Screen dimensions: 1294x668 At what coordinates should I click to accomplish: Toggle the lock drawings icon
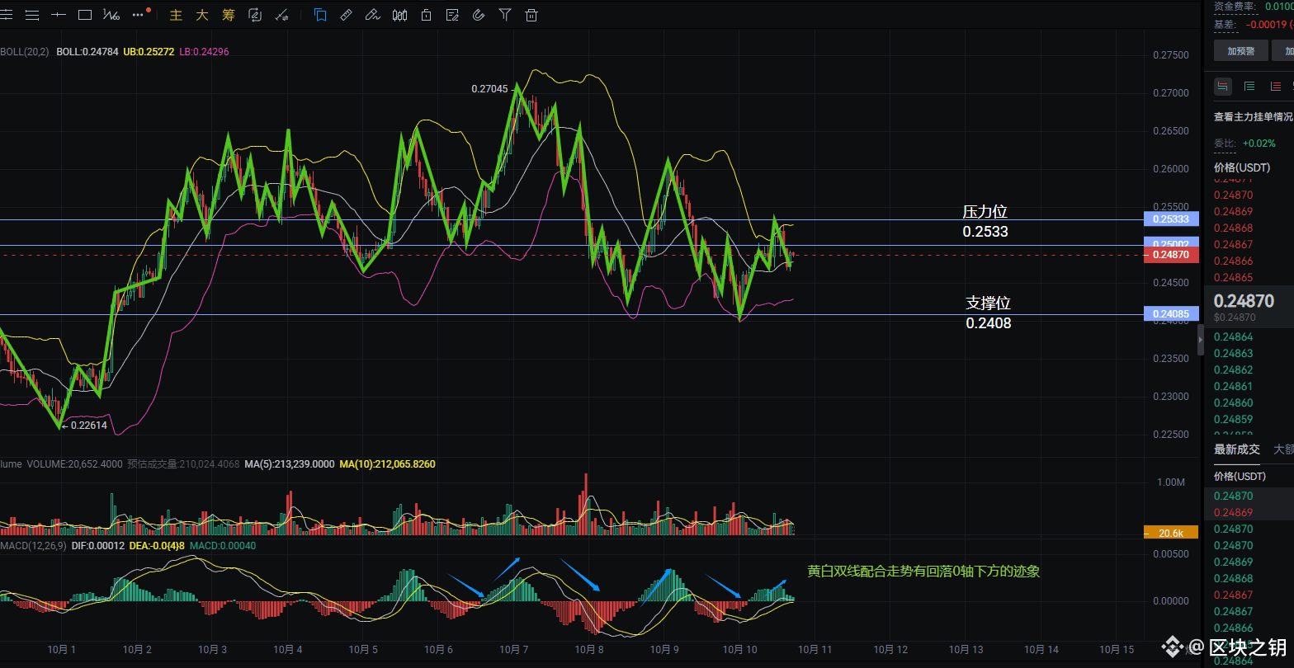tap(426, 15)
